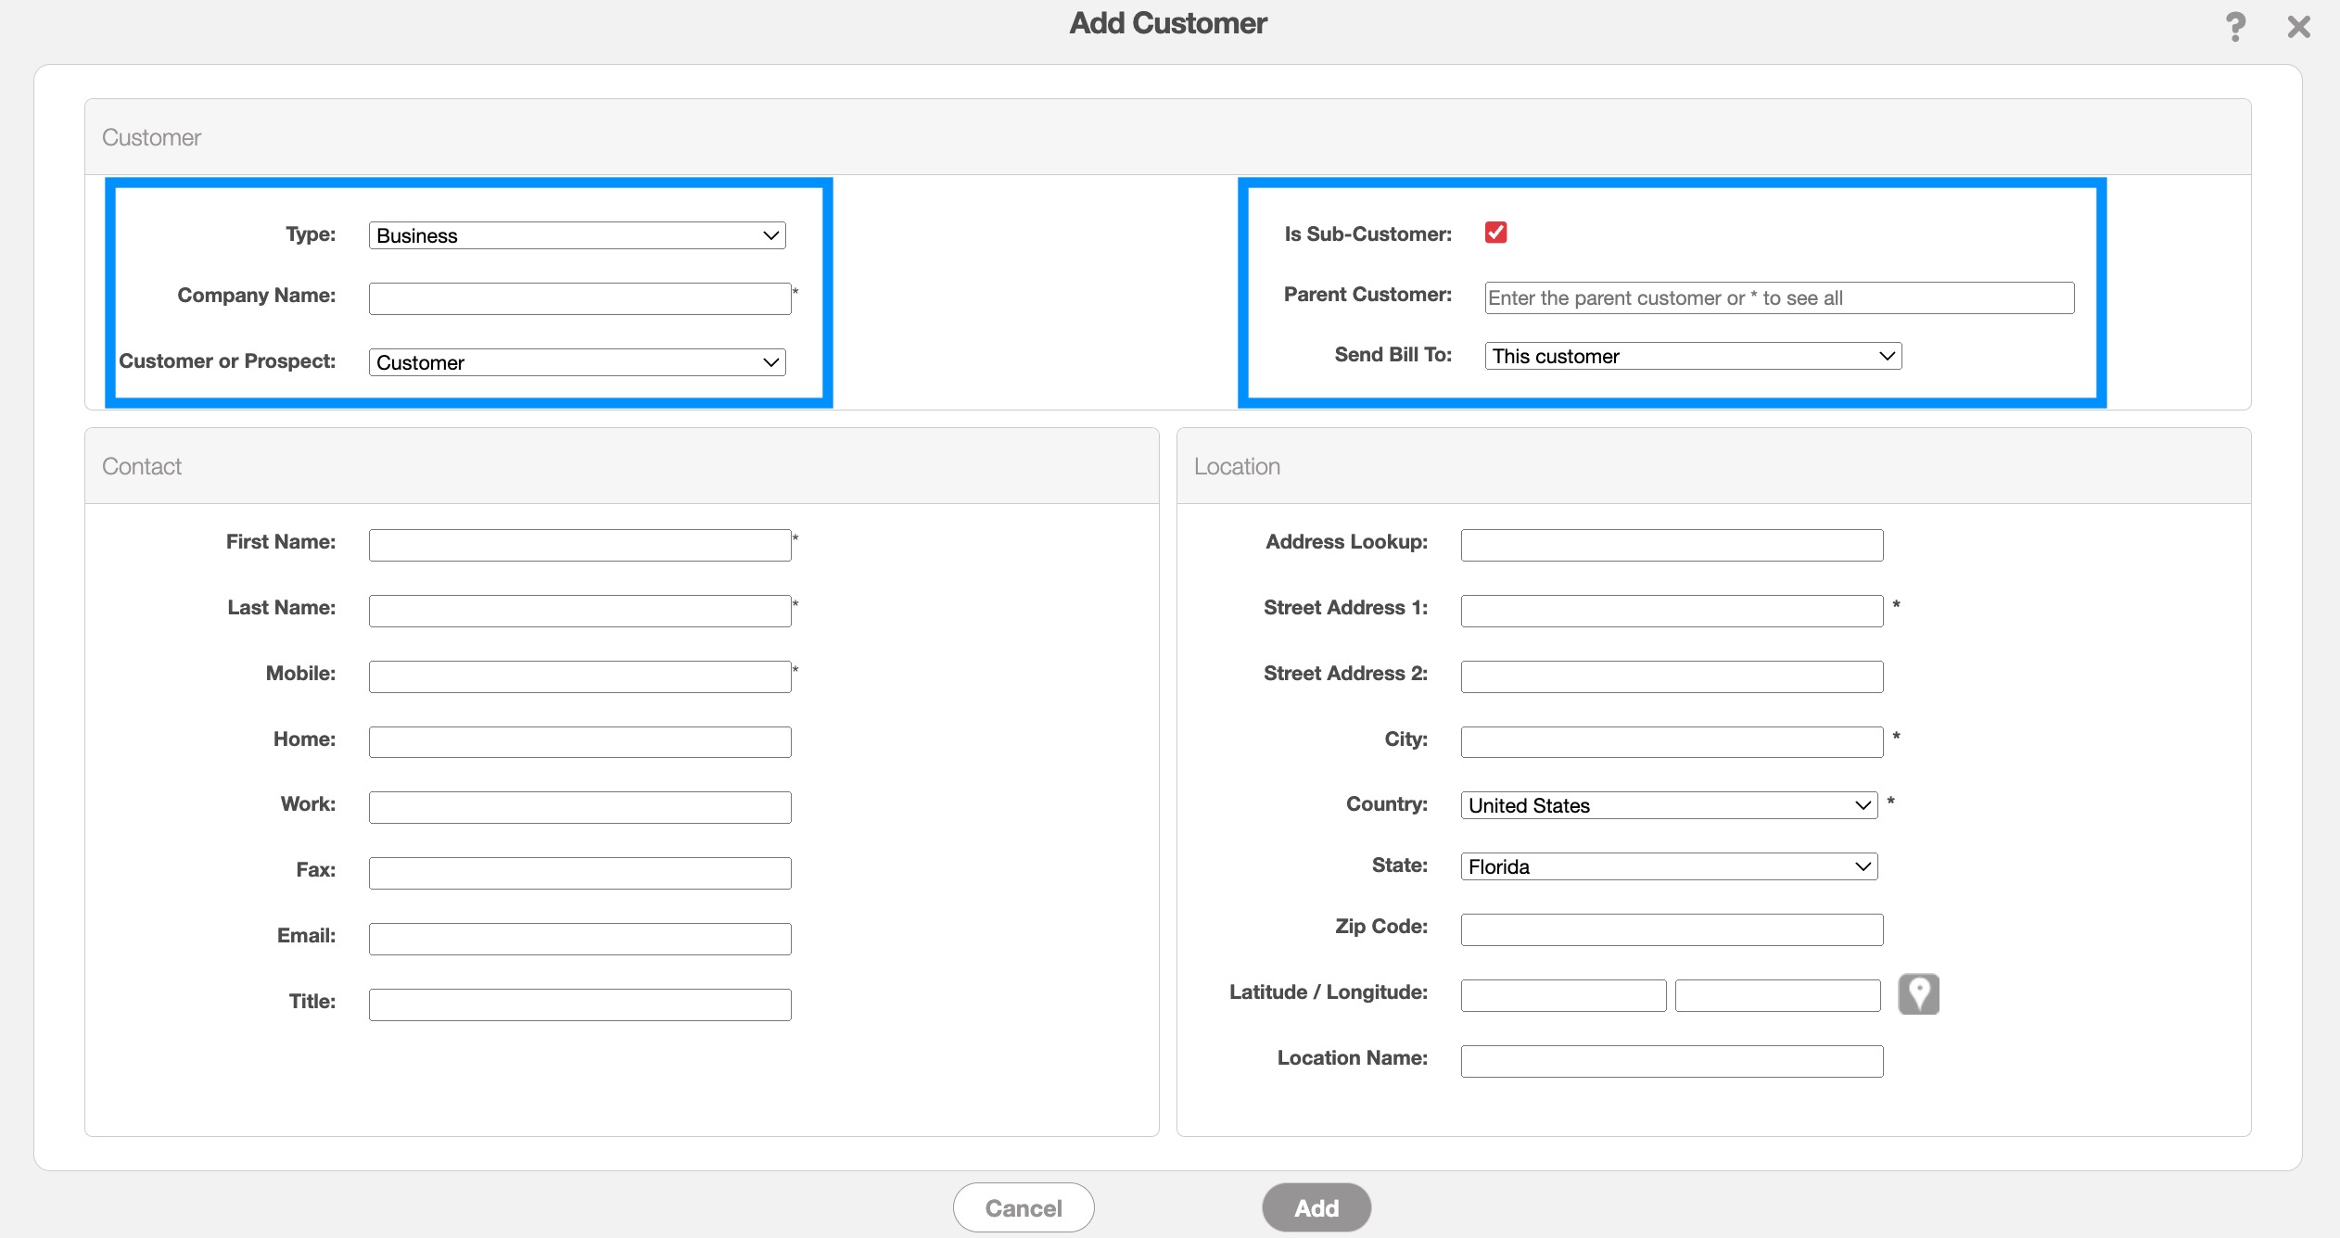Focus the Zip Code field

point(1671,929)
